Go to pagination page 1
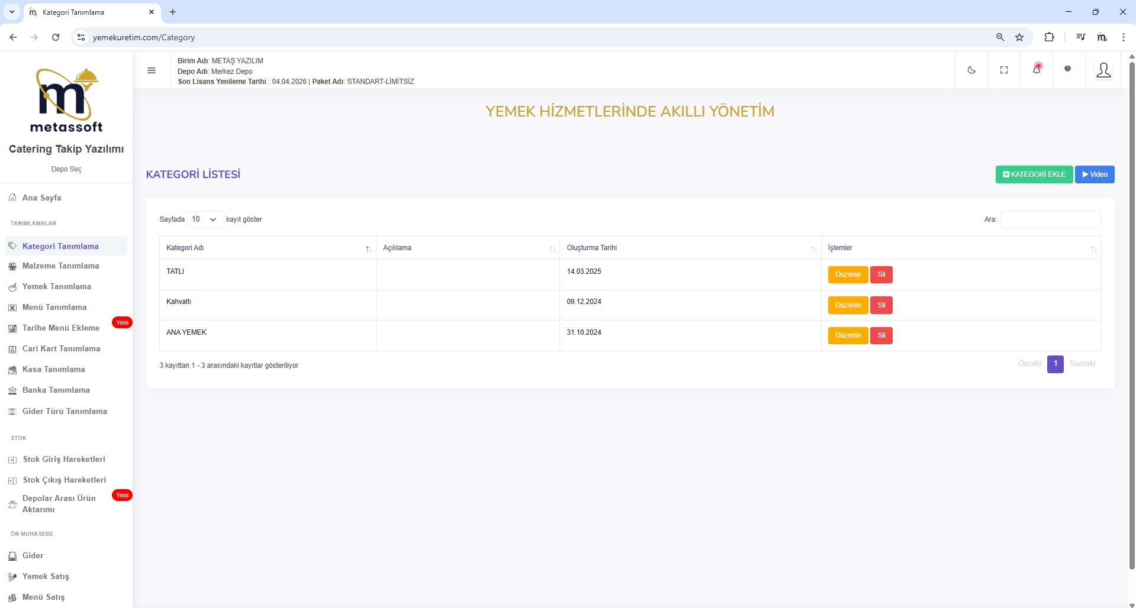The image size is (1136, 608). 1055,364
